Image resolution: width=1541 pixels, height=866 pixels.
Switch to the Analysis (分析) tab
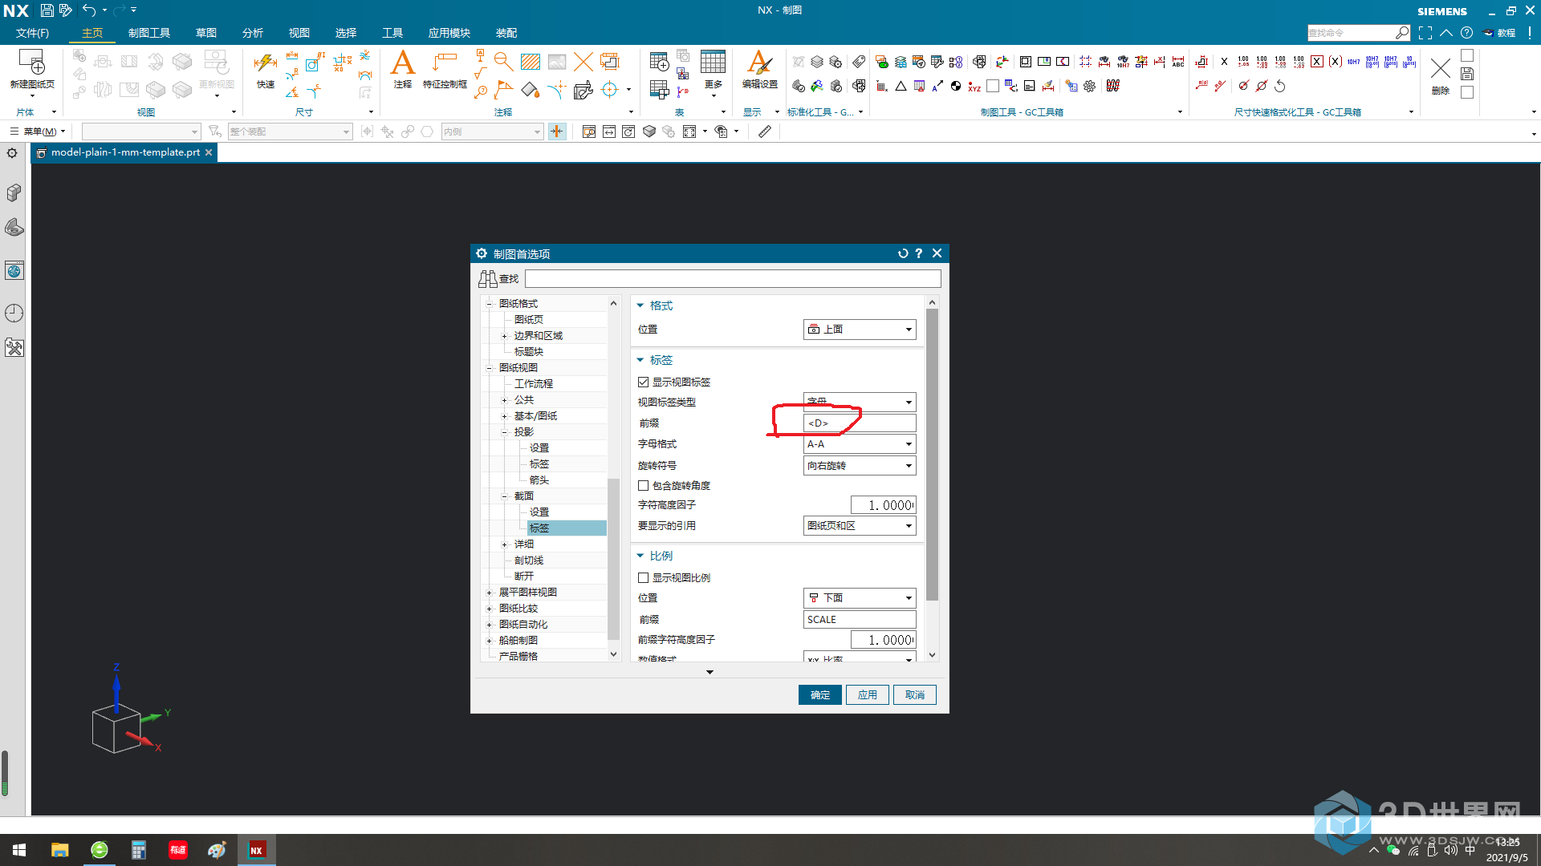tap(253, 33)
